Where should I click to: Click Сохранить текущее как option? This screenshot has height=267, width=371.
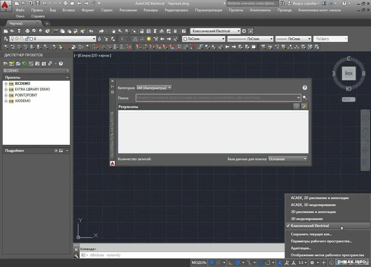coord(311,234)
